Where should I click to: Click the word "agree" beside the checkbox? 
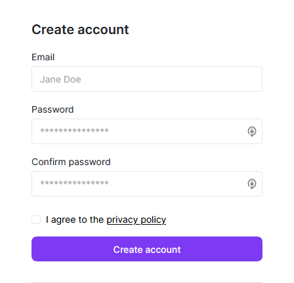[x=64, y=220]
